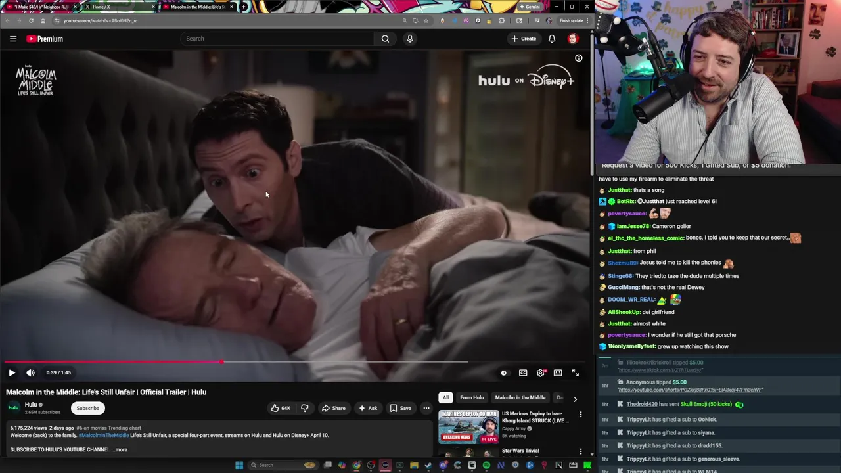841x473 pixels.
Task: Toggle closed captions on the player
Action: click(523, 372)
